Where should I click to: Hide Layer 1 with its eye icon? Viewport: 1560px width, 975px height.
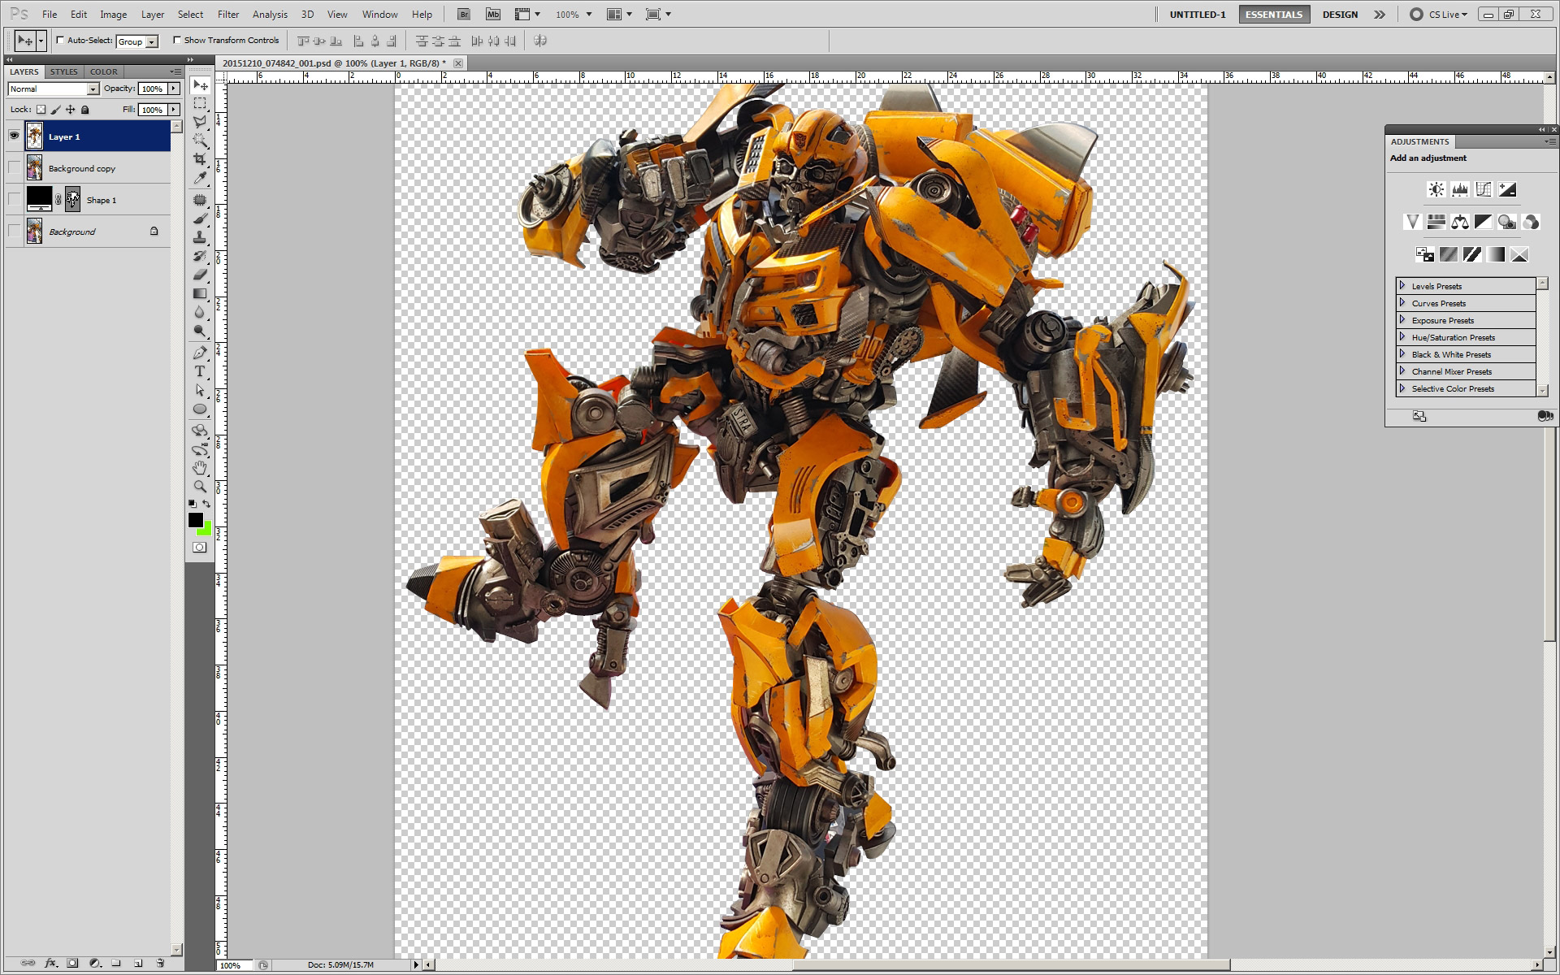coord(14,136)
